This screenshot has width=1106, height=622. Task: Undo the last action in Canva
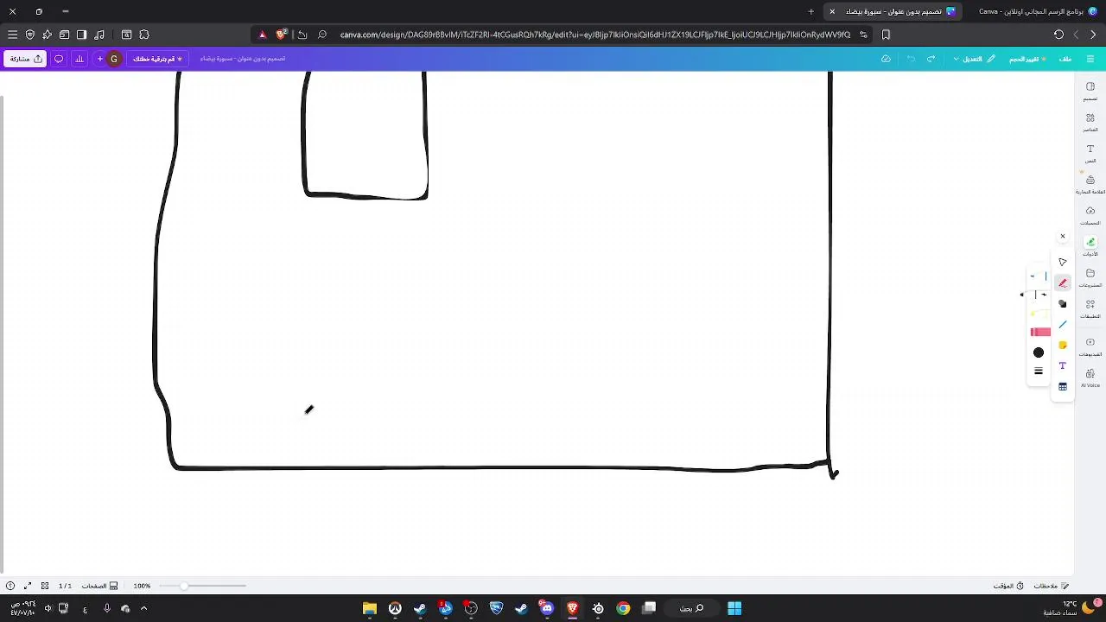point(931,59)
